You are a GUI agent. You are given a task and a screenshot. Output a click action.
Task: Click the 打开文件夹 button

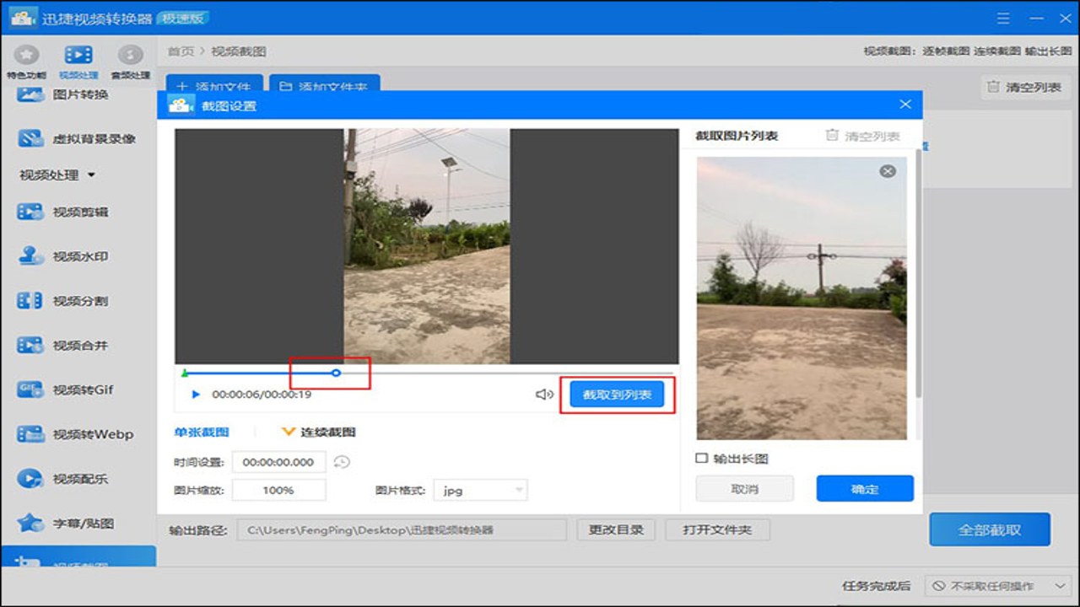click(x=718, y=529)
